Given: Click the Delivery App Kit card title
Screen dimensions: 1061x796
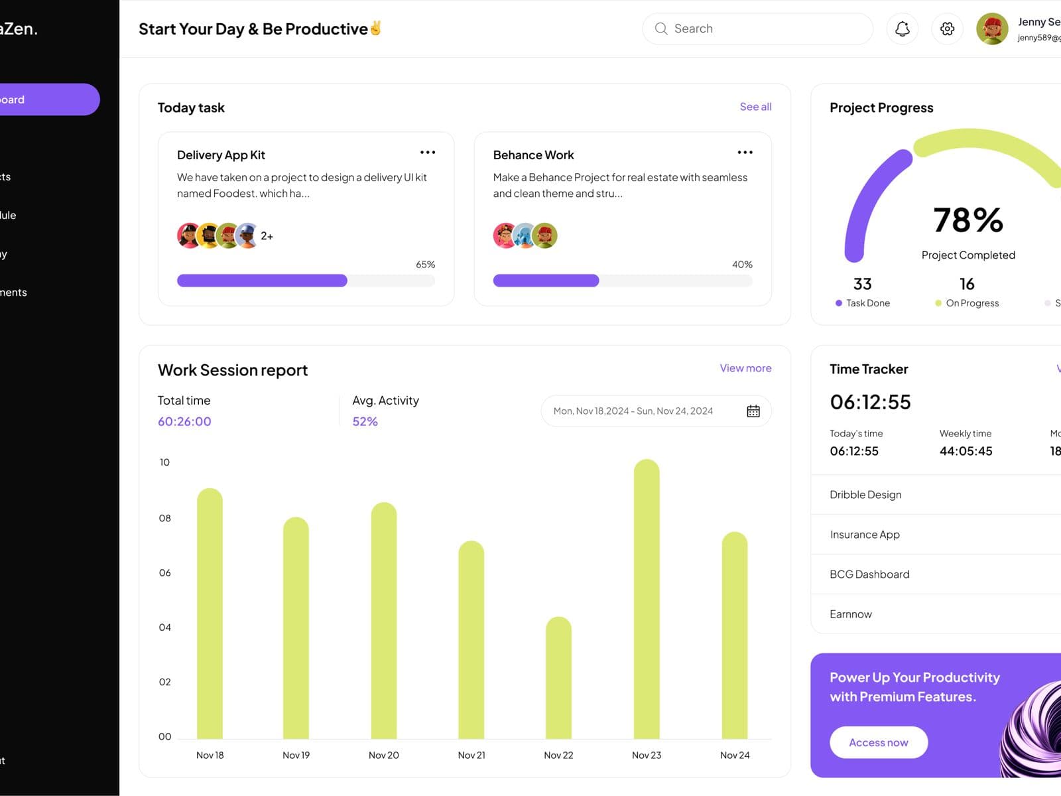Looking at the screenshot, I should pyautogui.click(x=221, y=155).
